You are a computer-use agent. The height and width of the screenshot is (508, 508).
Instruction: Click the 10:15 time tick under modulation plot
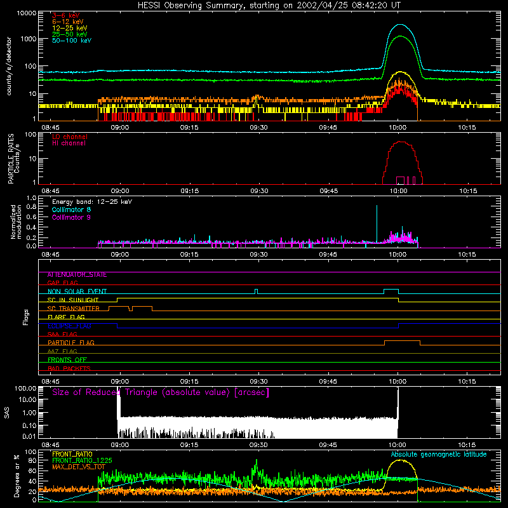(467, 255)
